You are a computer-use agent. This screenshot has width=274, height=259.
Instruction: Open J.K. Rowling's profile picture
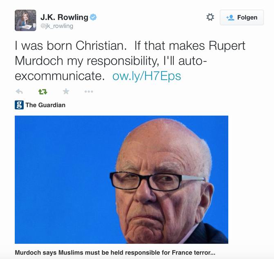(25, 20)
